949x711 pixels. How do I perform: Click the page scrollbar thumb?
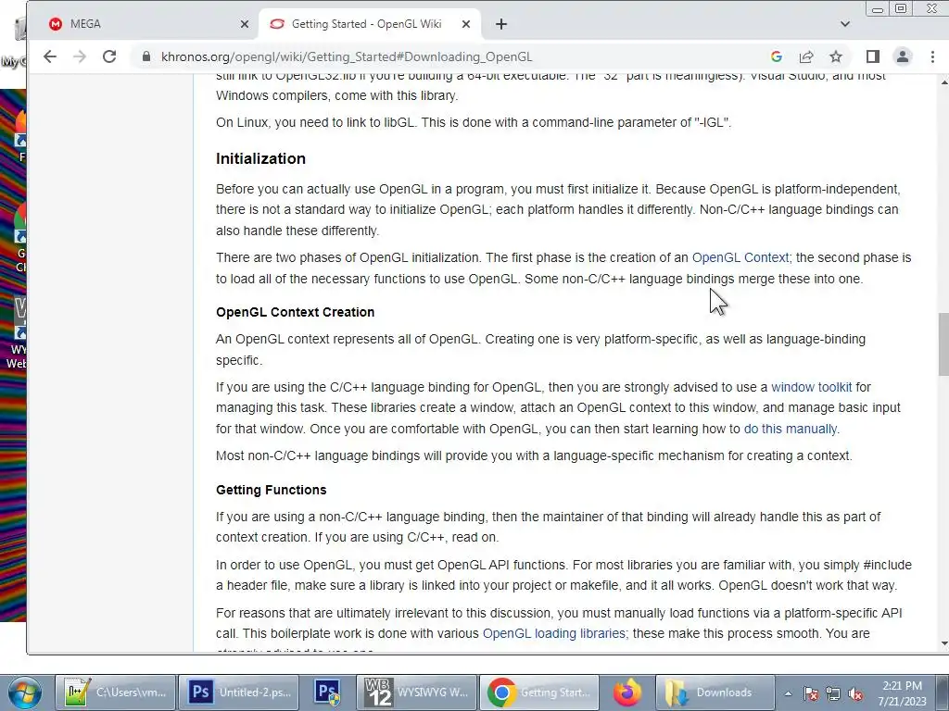(943, 344)
